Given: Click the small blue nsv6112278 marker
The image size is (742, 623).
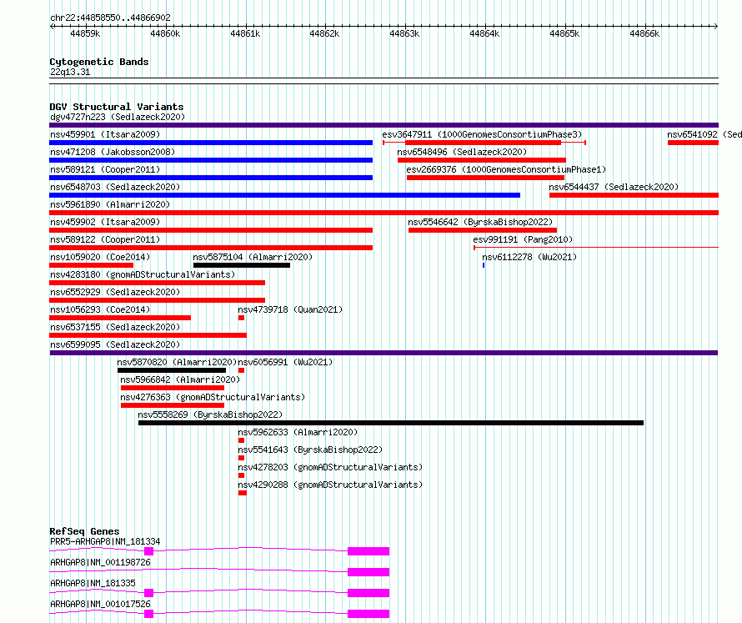Looking at the screenshot, I should coord(484,265).
